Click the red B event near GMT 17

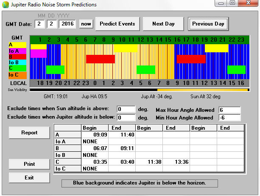[191, 59]
